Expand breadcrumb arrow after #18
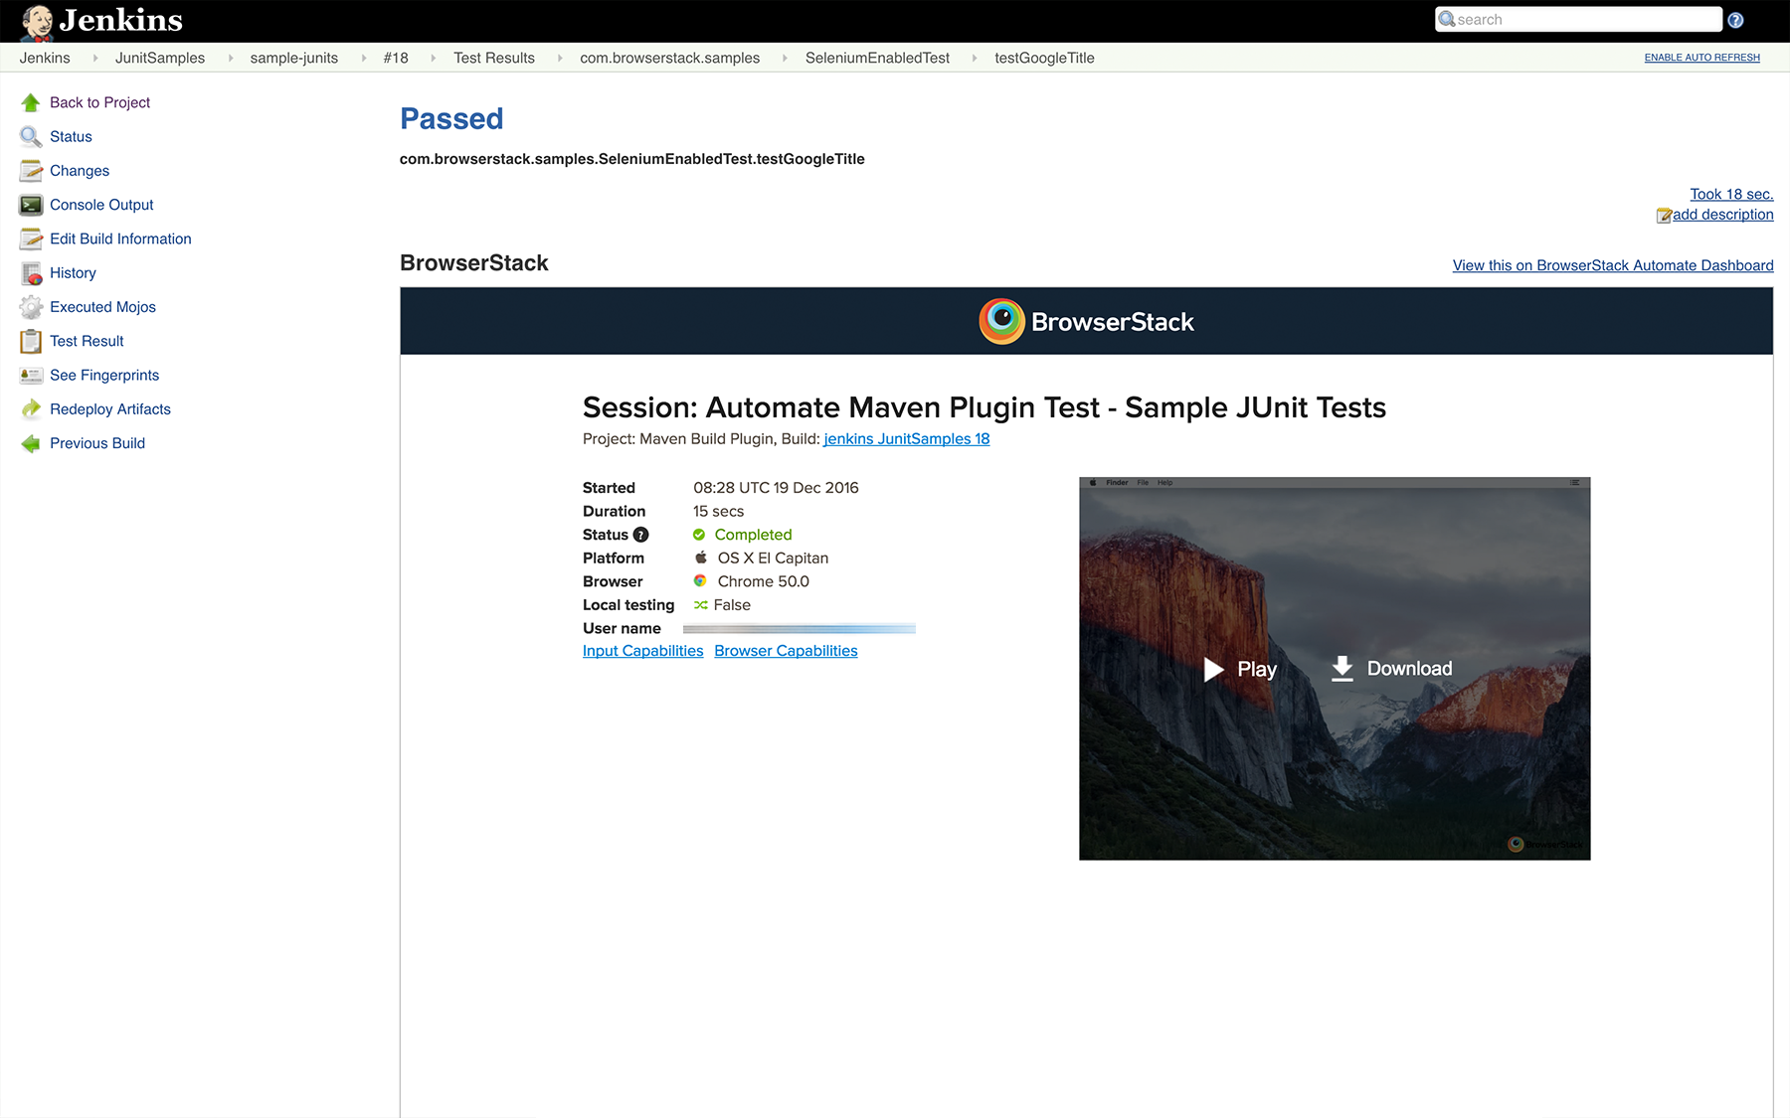1790x1118 pixels. pyautogui.click(x=434, y=58)
